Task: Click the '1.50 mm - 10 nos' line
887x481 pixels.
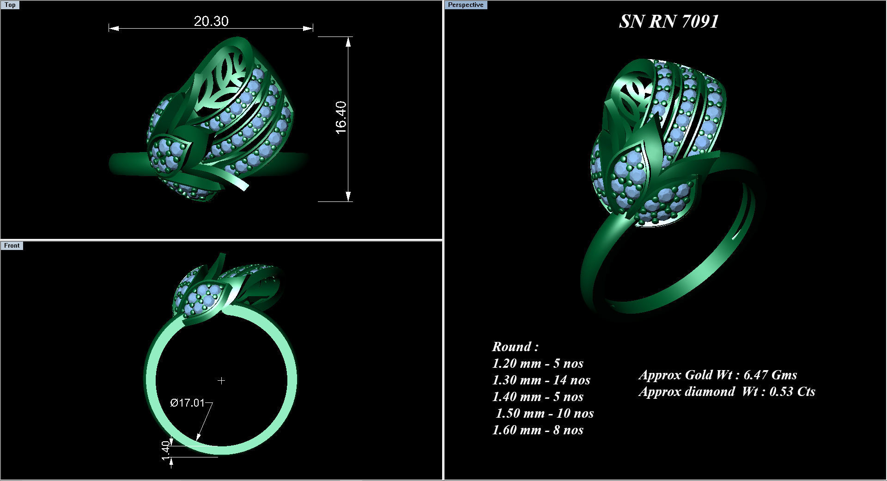Action: click(x=544, y=413)
